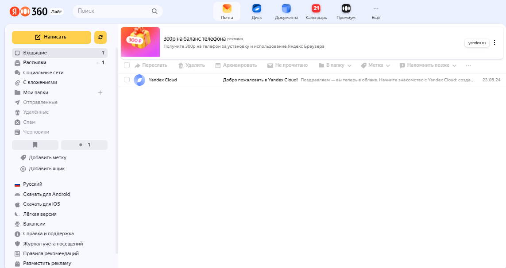The height and width of the screenshot is (268, 506).
Task: Click the trash icon next to Удалённые
Action: pos(17,112)
